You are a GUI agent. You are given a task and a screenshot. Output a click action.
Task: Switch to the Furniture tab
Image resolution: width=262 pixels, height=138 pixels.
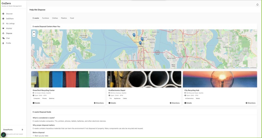(x=46, y=18)
